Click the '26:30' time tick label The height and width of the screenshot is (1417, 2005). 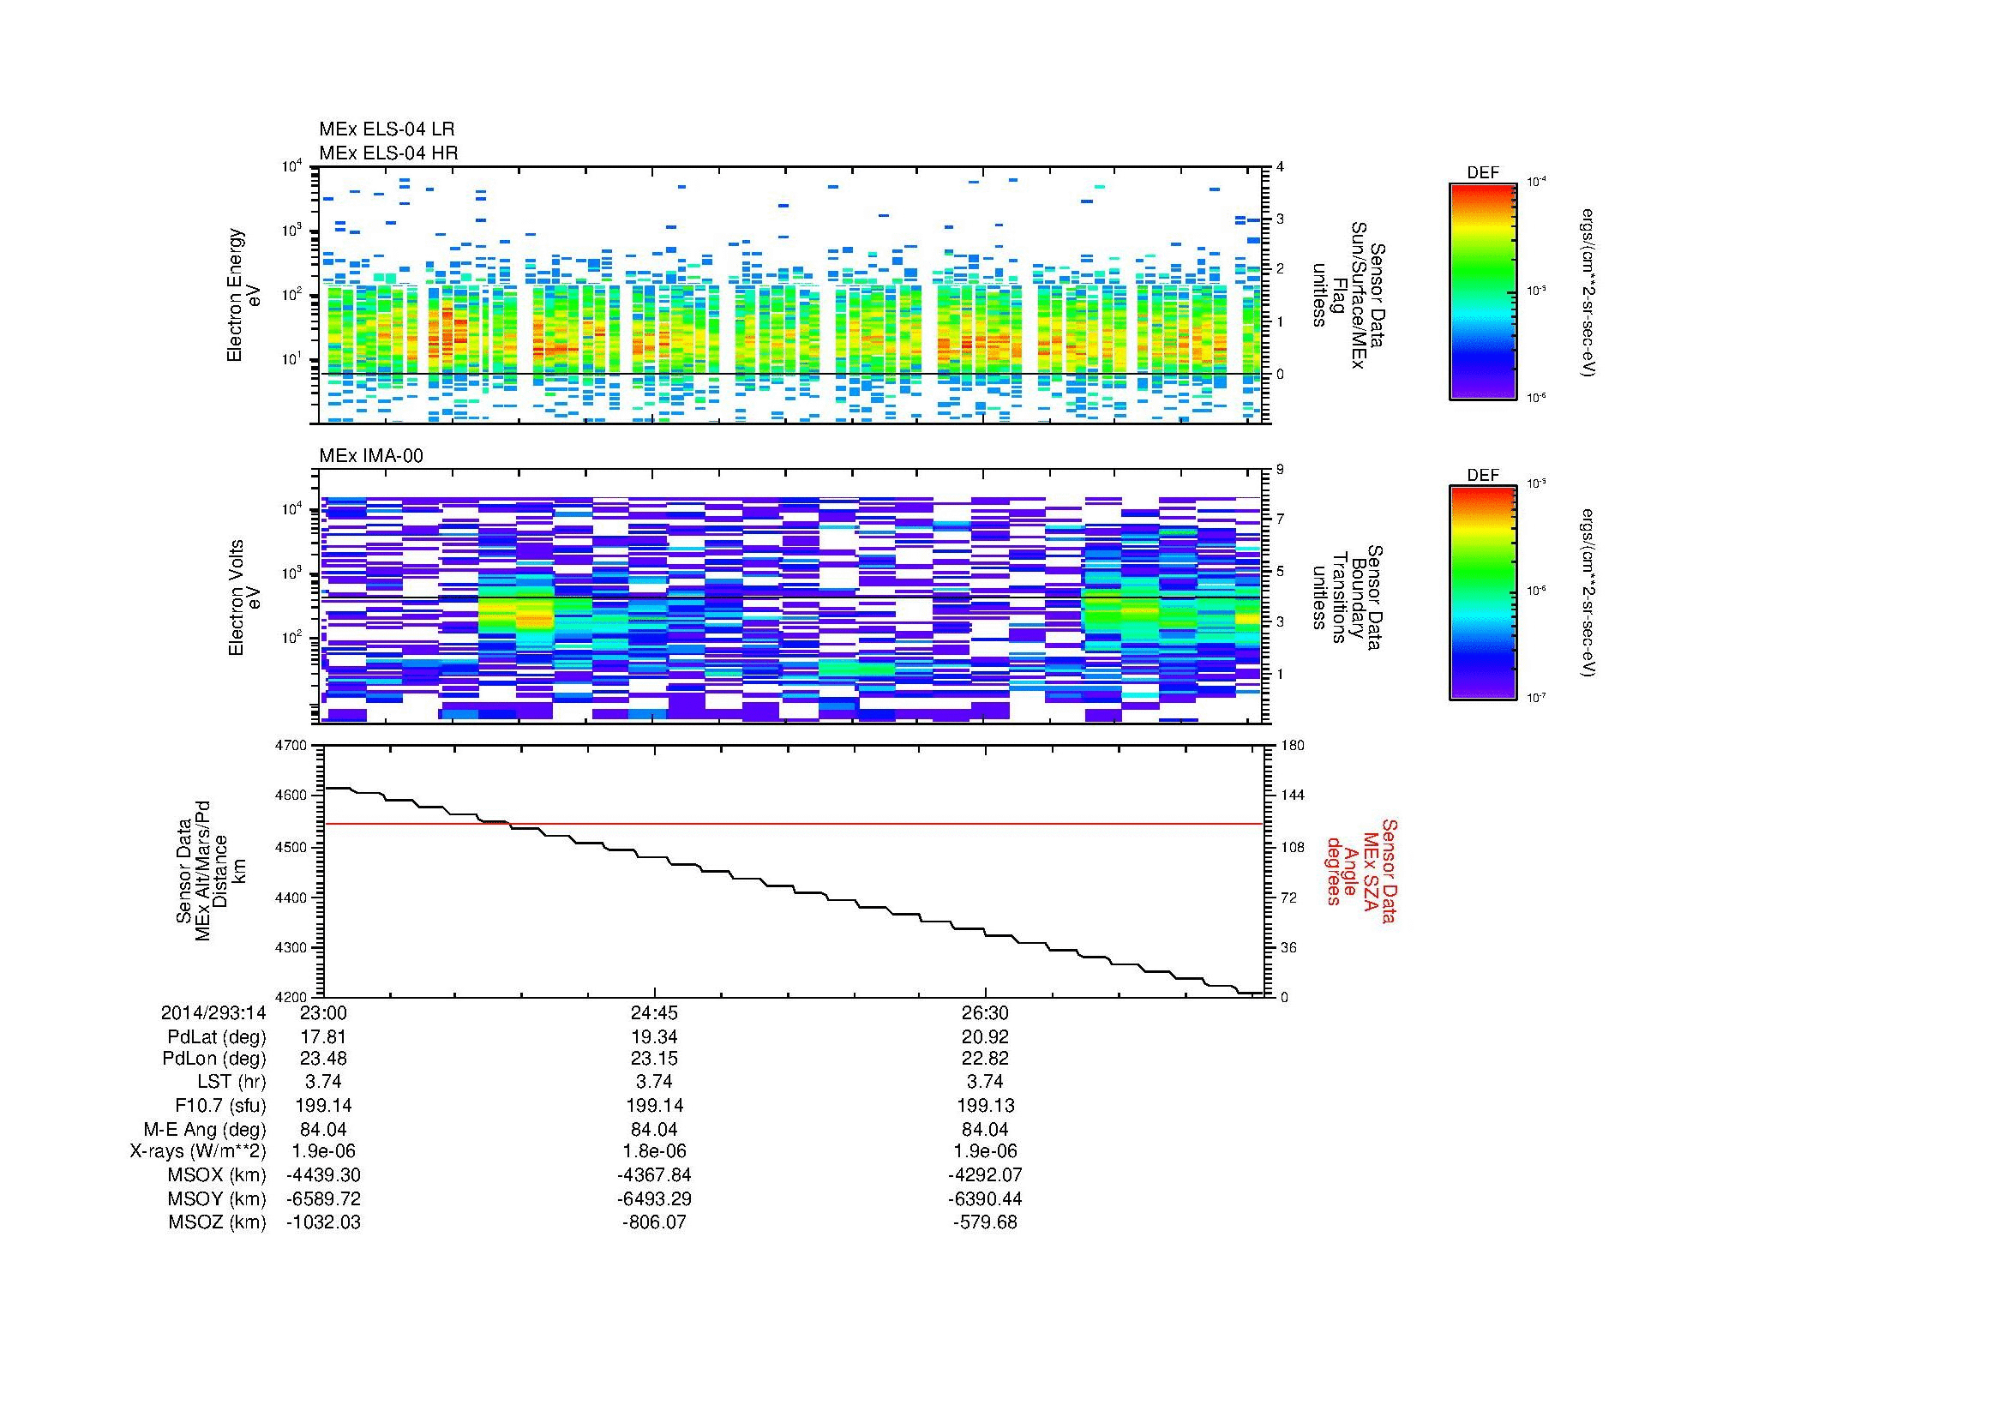(x=985, y=1012)
